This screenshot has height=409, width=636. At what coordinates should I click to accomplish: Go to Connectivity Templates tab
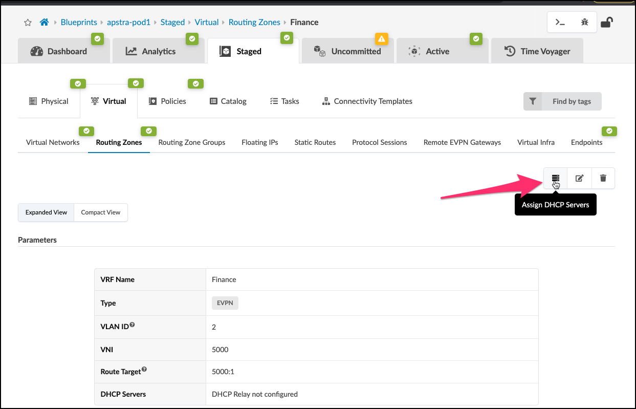click(x=367, y=101)
